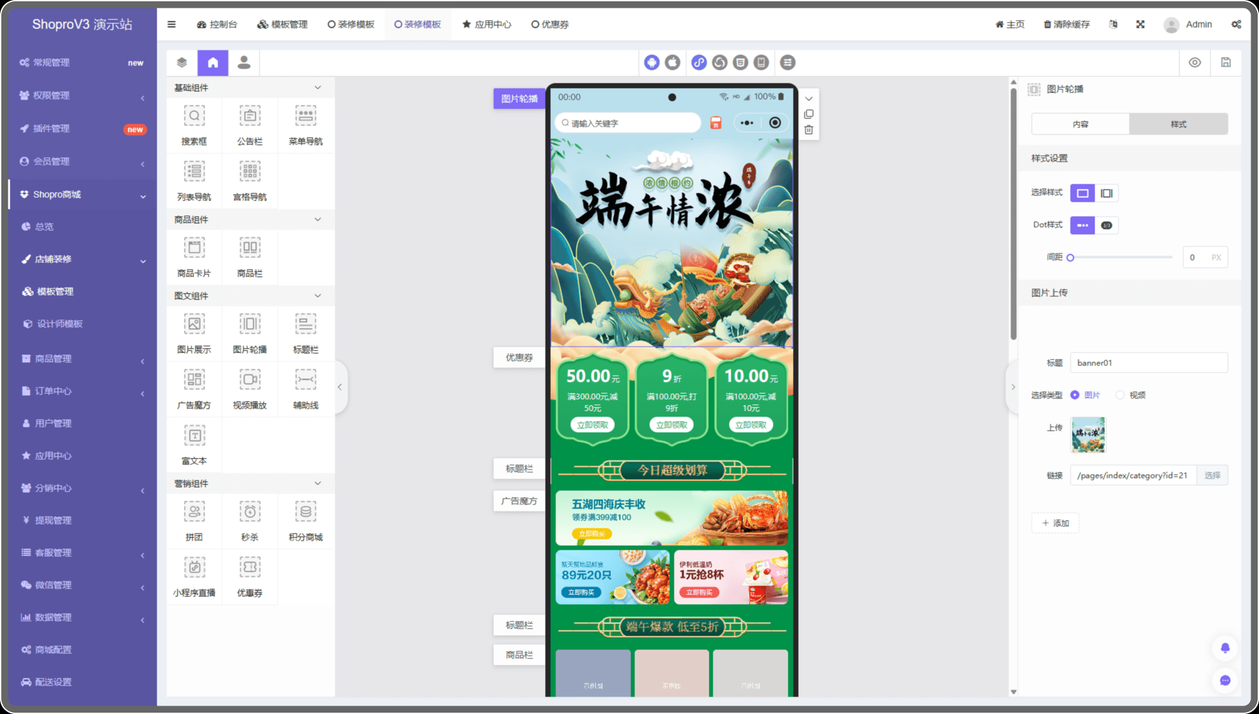Viewport: 1259px width, 714px height.
Task: Click the 广告魔方 ad cube component icon
Action: click(194, 380)
